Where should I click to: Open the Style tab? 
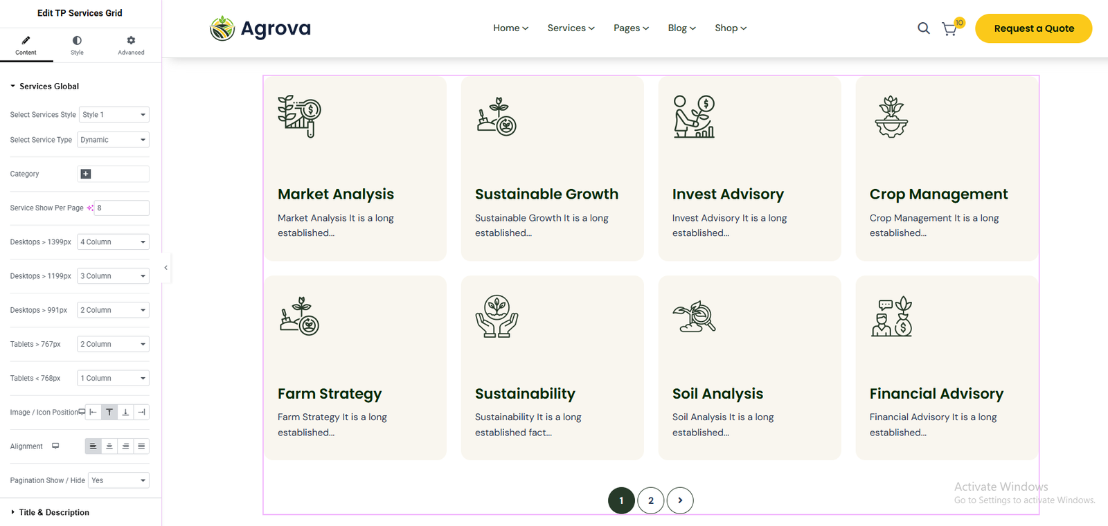77,45
